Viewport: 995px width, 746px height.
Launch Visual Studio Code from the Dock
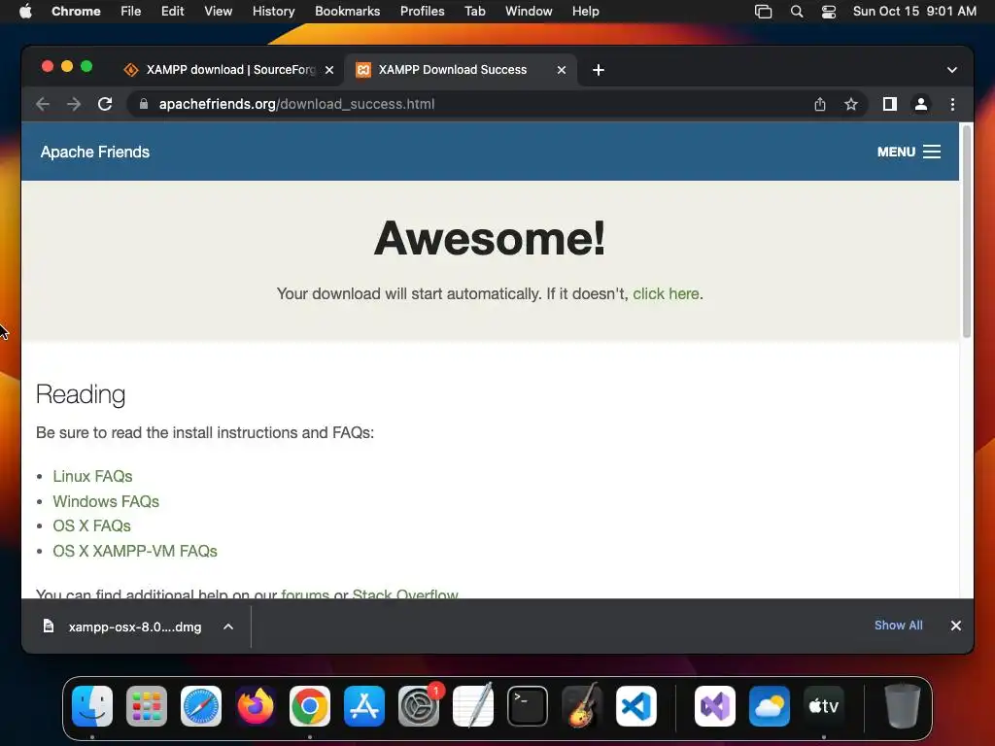tap(636, 706)
